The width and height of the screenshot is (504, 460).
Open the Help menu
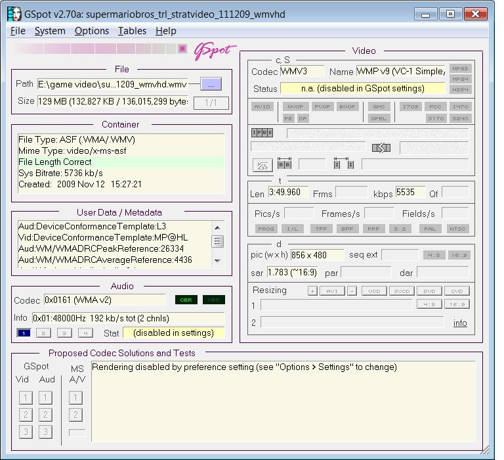pyautogui.click(x=165, y=31)
